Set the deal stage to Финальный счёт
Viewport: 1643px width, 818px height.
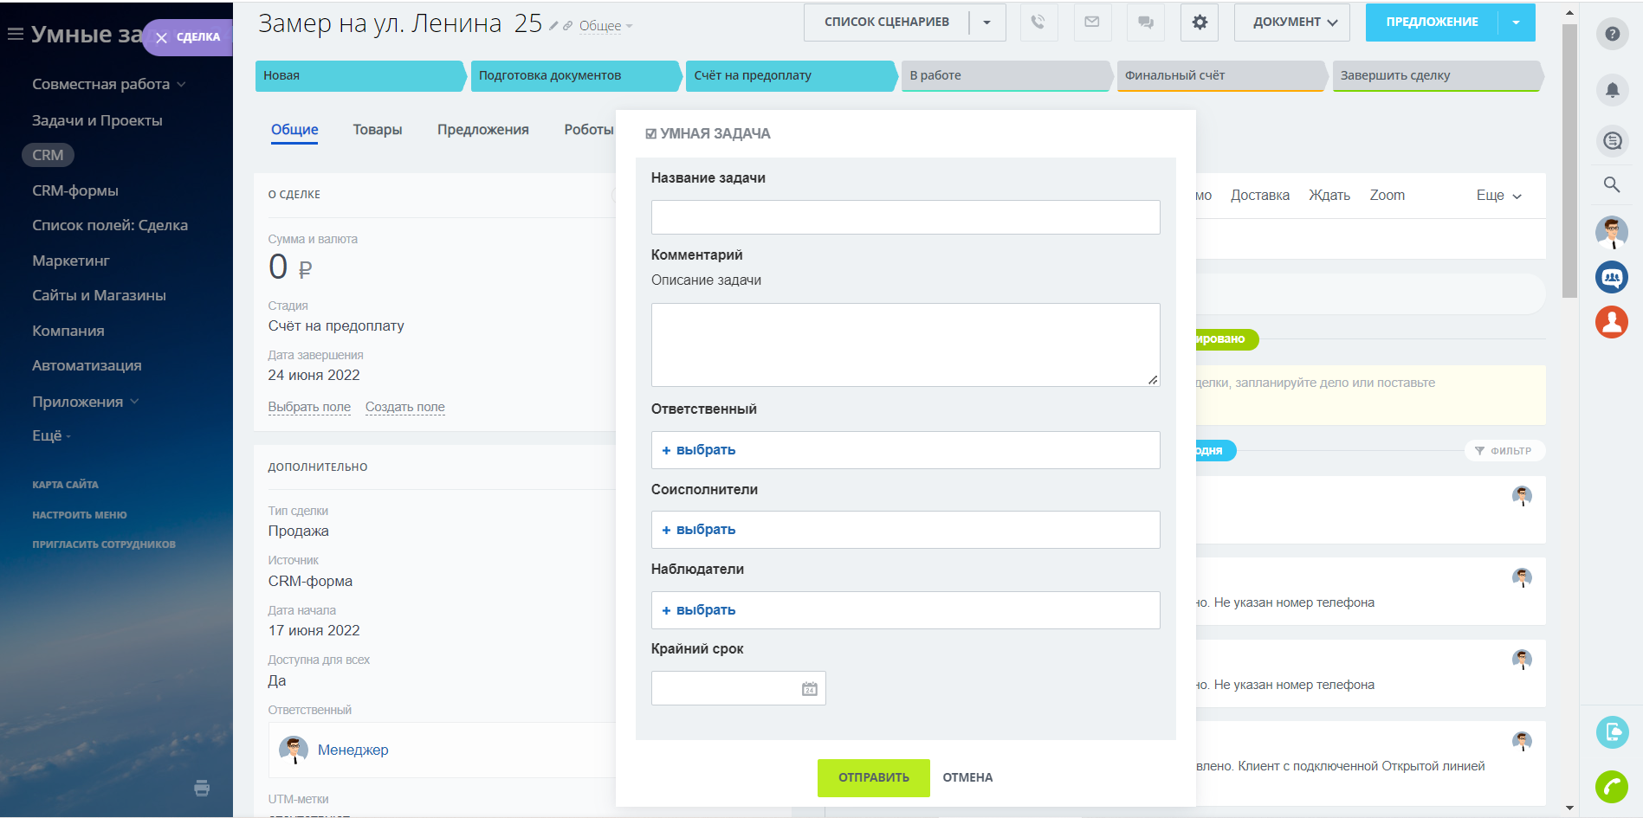point(1222,75)
